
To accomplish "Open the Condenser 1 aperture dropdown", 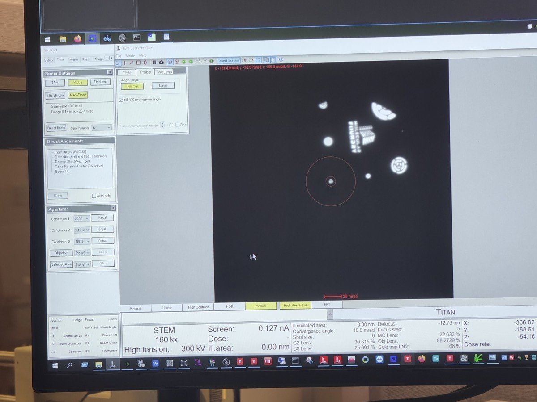I will [x=82, y=218].
